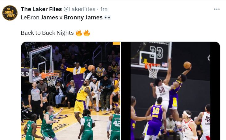
Task: Click the referee in the left photo
Action: point(36,101)
